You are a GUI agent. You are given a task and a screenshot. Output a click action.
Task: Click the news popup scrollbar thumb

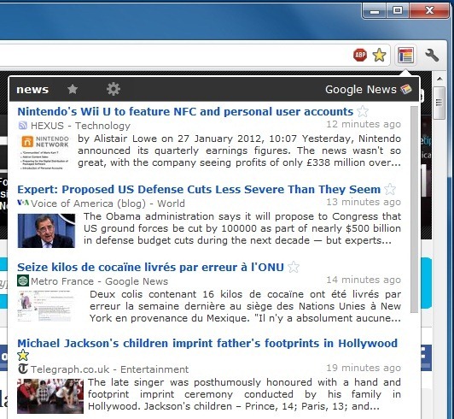tap(414, 209)
